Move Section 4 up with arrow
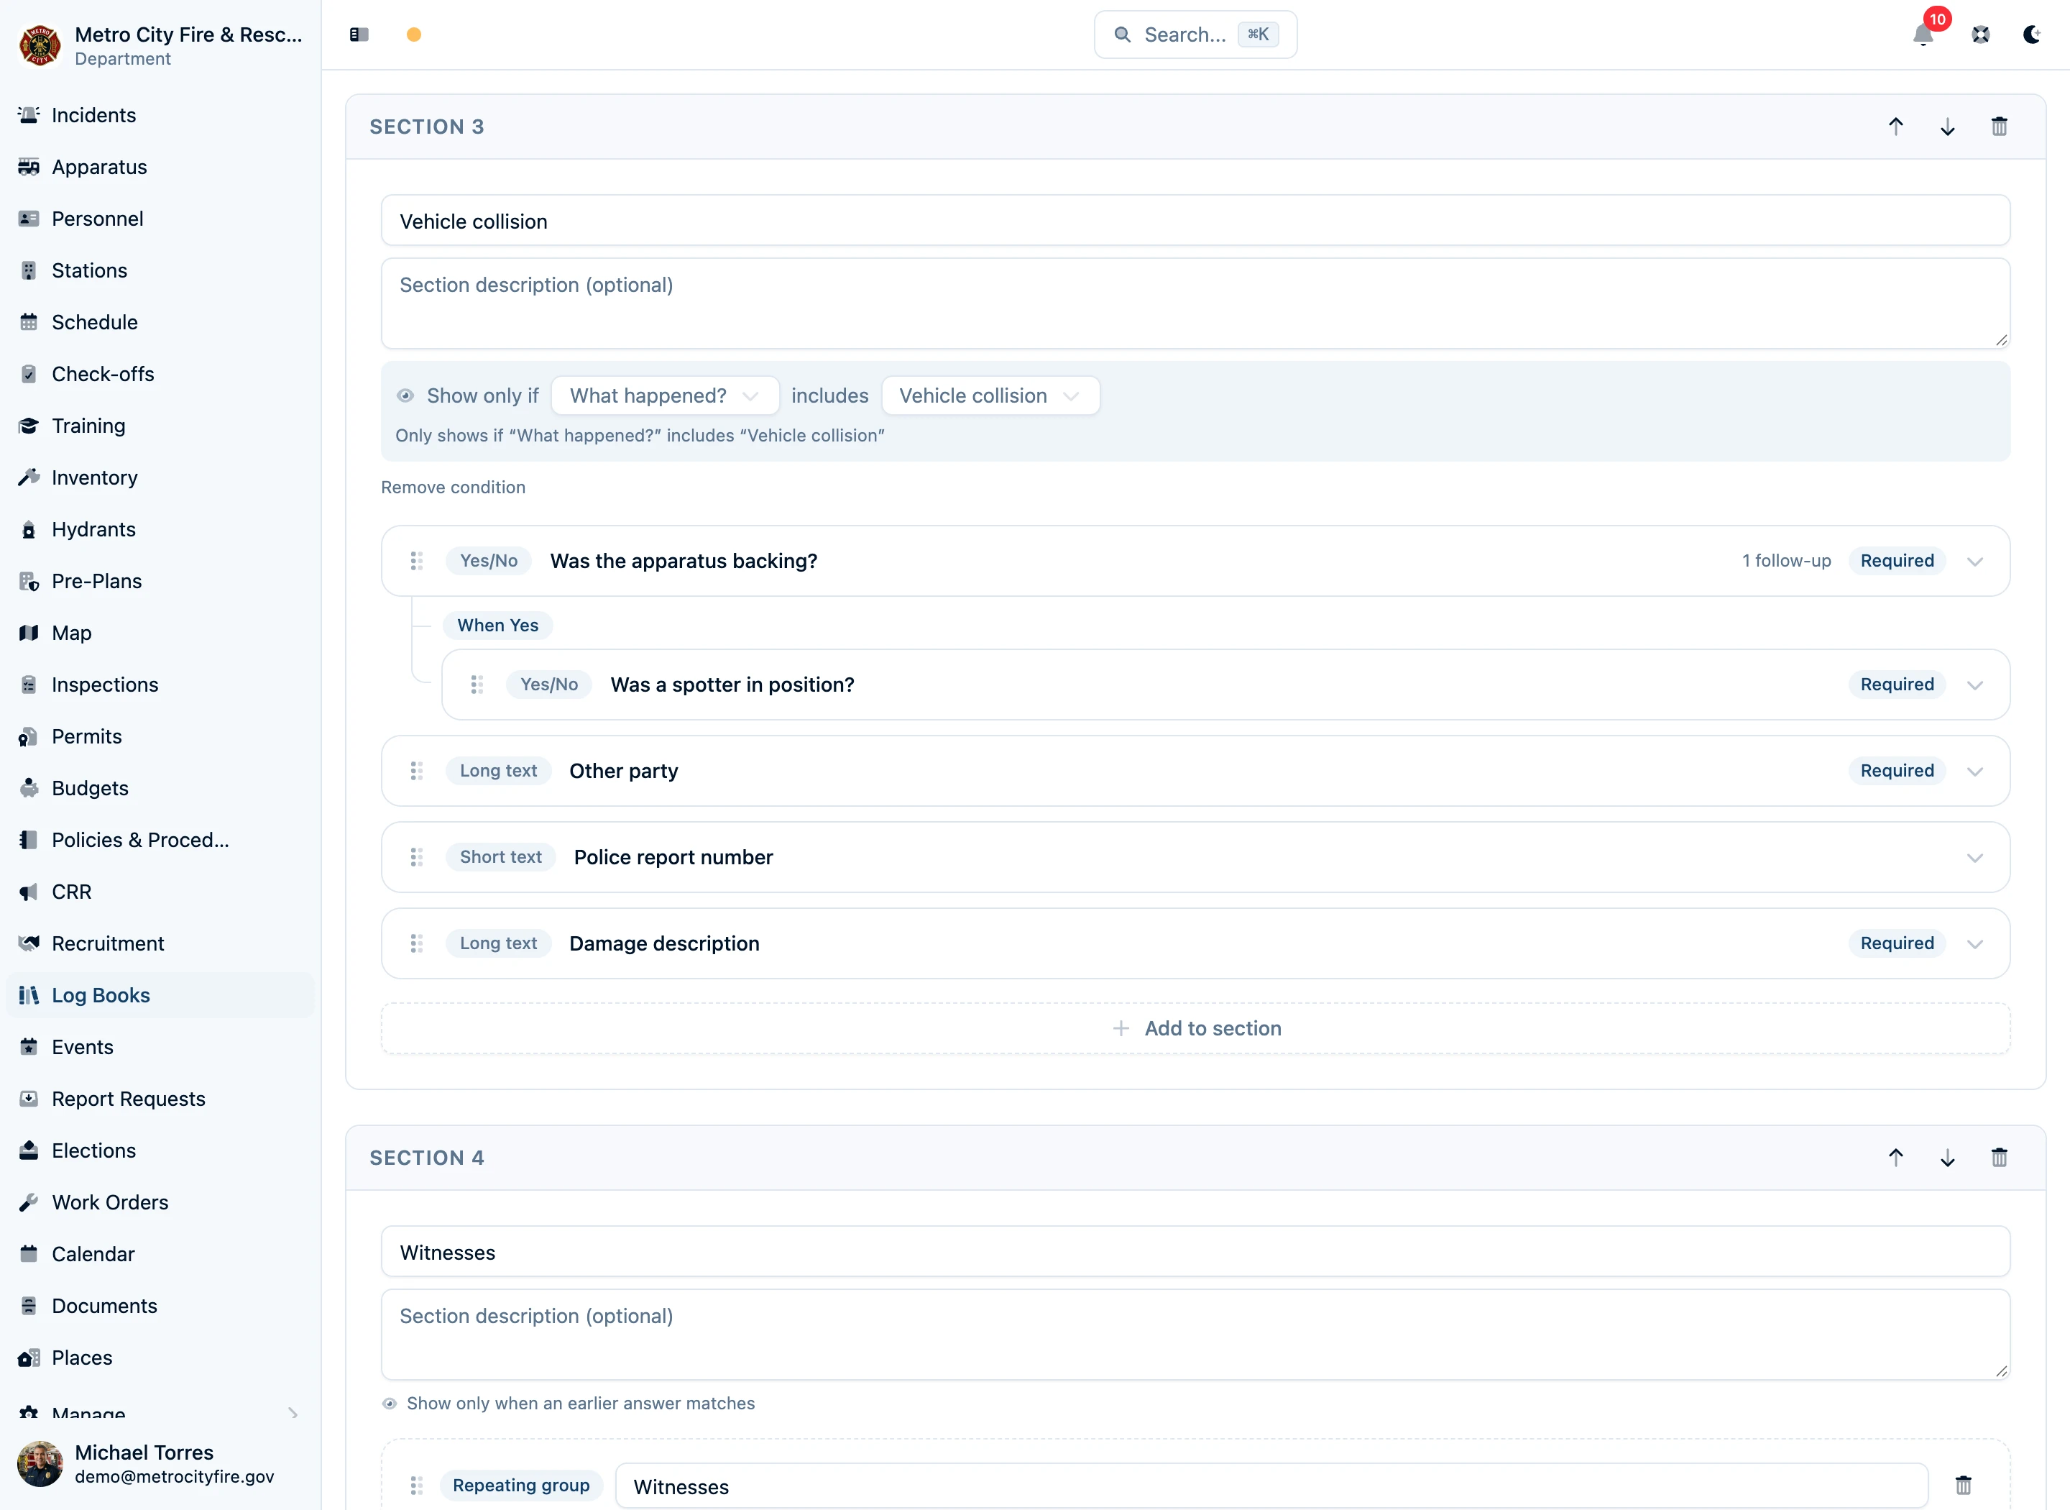Viewport: 2070px width, 1510px height. 1895,1157
